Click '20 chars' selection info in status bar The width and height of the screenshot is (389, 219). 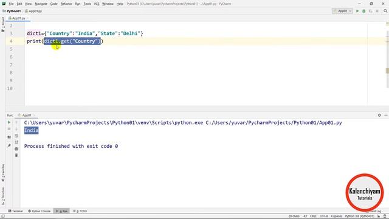click(294, 216)
